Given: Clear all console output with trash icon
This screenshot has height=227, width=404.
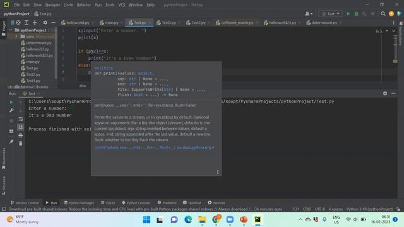Looking at the screenshot, I should coord(21,143).
